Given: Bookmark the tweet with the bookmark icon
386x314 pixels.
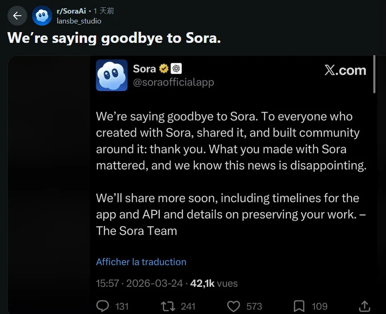Looking at the screenshot, I should [299, 306].
